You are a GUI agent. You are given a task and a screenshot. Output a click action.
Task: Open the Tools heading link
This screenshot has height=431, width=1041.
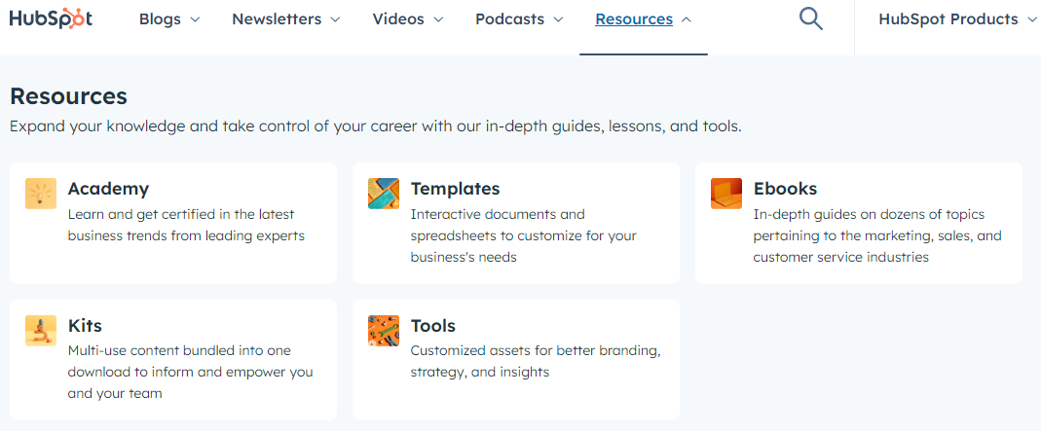point(433,326)
